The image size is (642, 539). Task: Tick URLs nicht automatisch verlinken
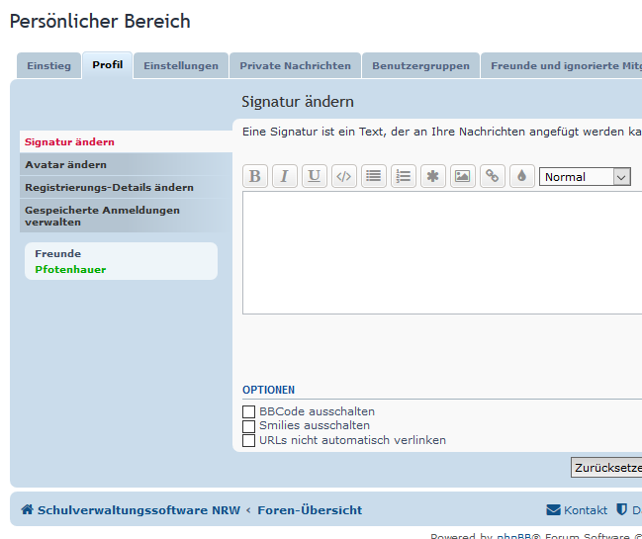click(249, 440)
